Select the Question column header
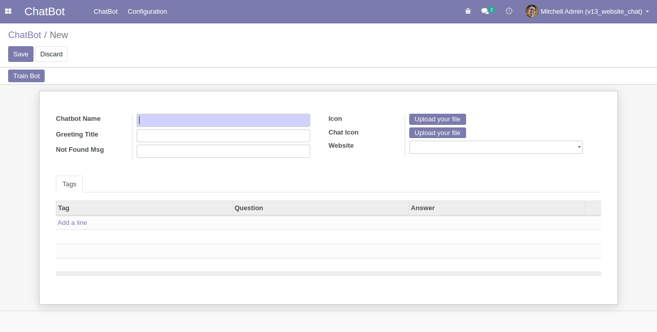Screen dimensions: 657x332 pyautogui.click(x=248, y=208)
